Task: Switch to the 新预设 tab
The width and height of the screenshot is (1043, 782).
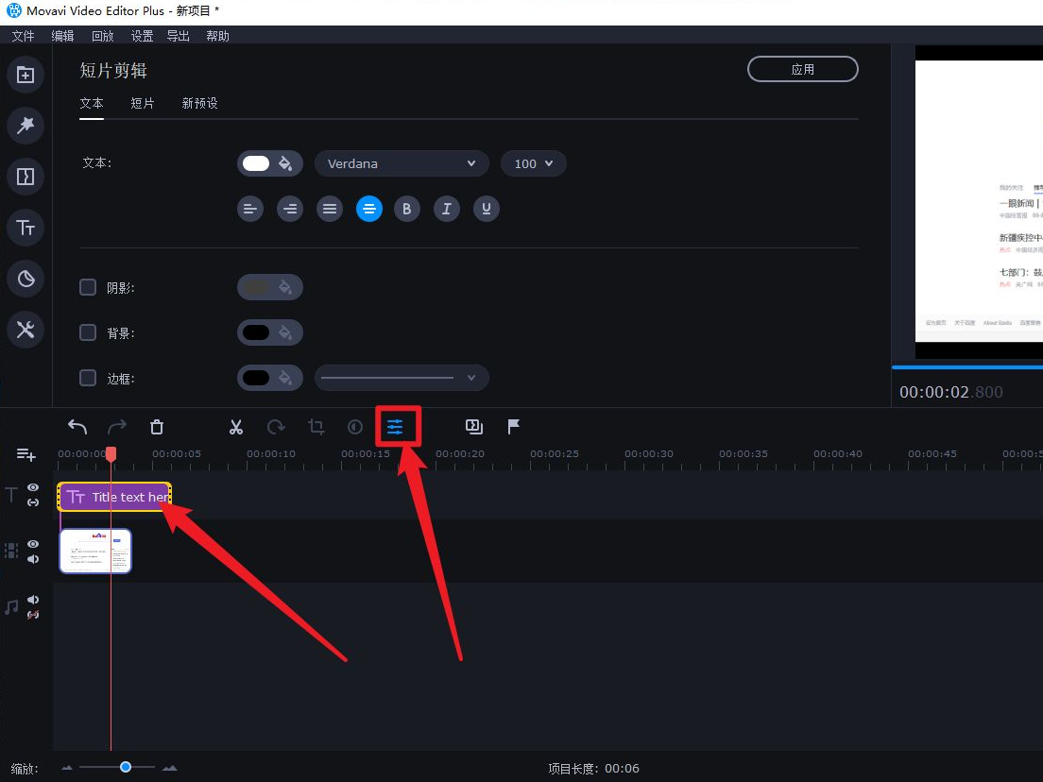Action: [199, 103]
